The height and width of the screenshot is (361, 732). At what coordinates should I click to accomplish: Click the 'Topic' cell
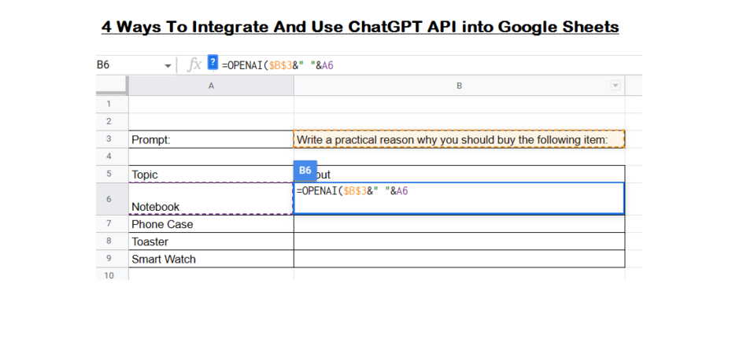(x=211, y=174)
